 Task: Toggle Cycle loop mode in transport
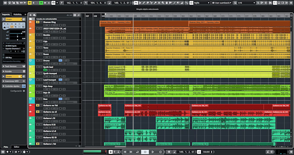pyautogui.click(x=137, y=152)
